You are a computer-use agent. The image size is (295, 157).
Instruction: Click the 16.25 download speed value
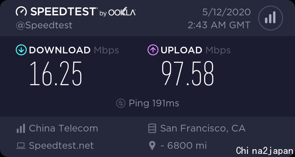coord(56,74)
